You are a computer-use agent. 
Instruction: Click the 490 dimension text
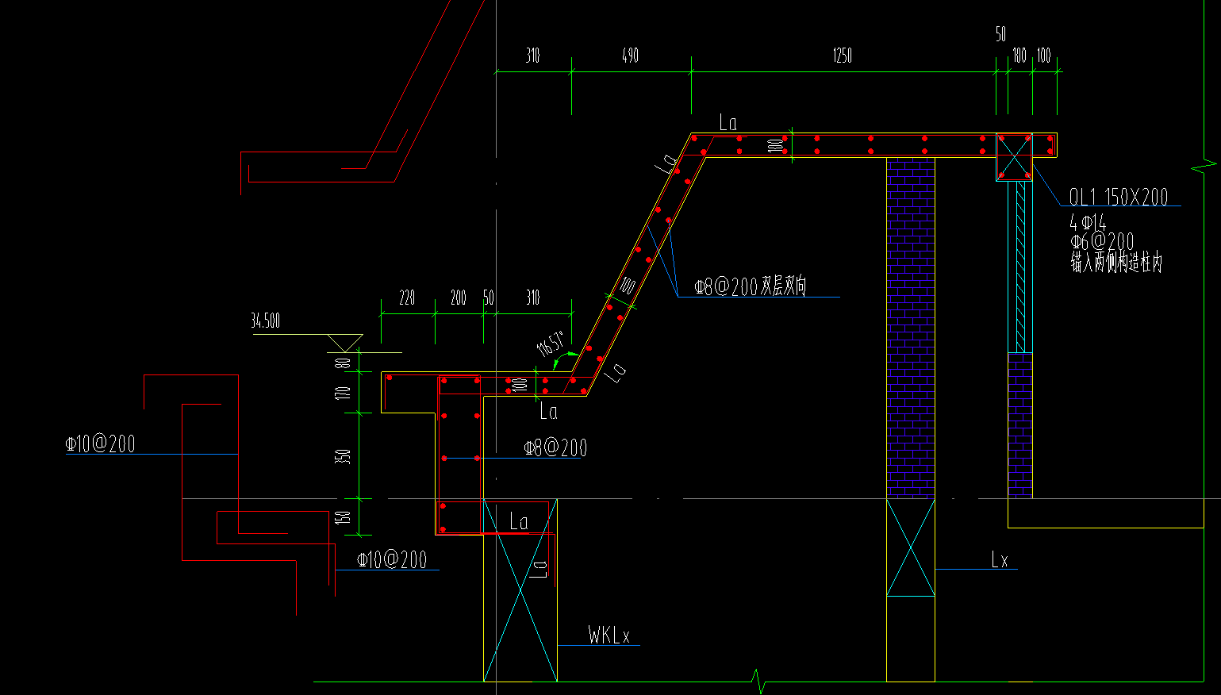(630, 56)
